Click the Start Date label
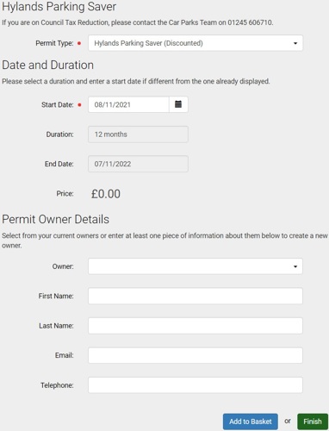The image size is (329, 431). tap(58, 104)
